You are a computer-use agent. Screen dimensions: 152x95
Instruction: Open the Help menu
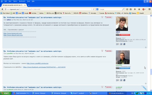point(33,1)
